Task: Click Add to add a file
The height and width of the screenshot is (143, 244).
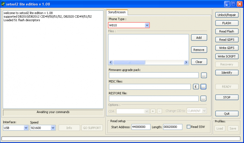Action: [199, 38]
